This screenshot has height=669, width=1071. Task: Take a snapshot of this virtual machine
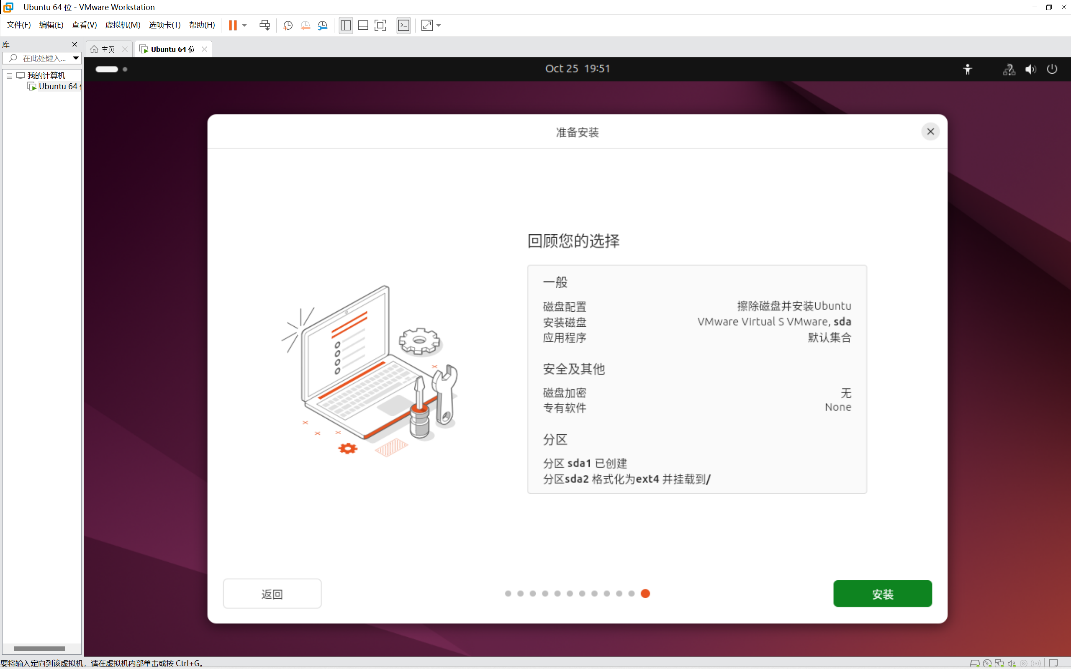[x=288, y=25]
